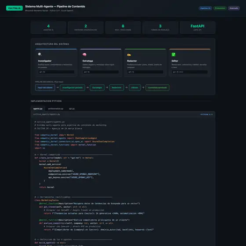The width and height of the screenshot is (246, 246).
Task: Click the Contenido aprobado pipeline step
Action: (x=157, y=87)
